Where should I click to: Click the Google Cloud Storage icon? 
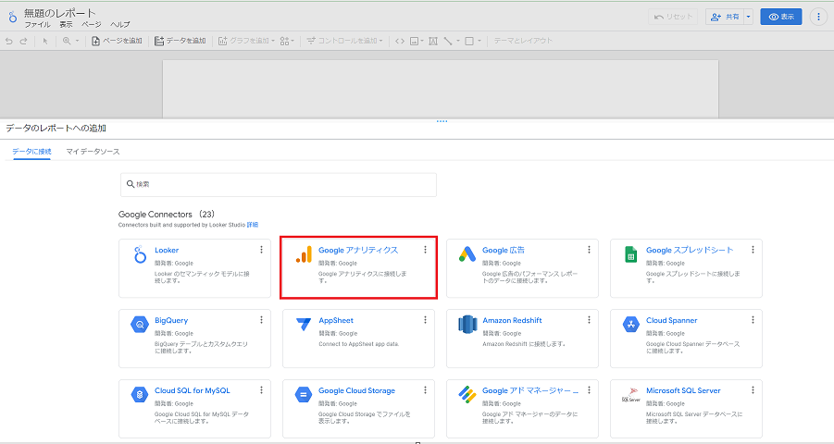(x=304, y=395)
